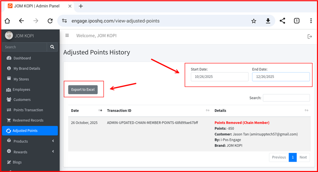Click the sidebar search magnifier button
The width and height of the screenshot is (318, 172).
coord(52,47)
